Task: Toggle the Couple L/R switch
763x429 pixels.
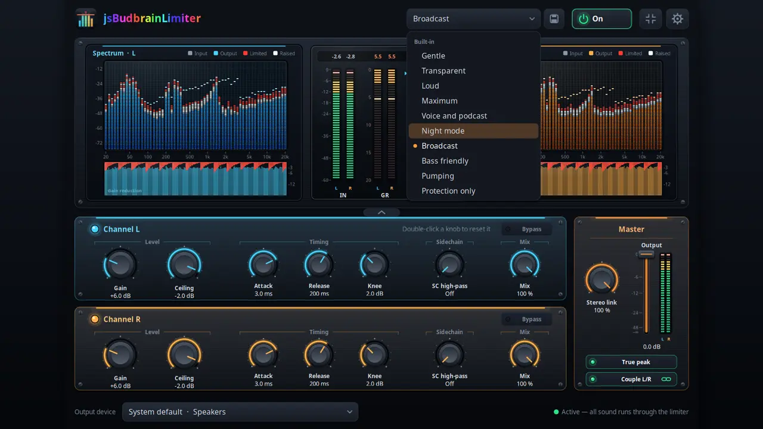Action: (x=631, y=379)
